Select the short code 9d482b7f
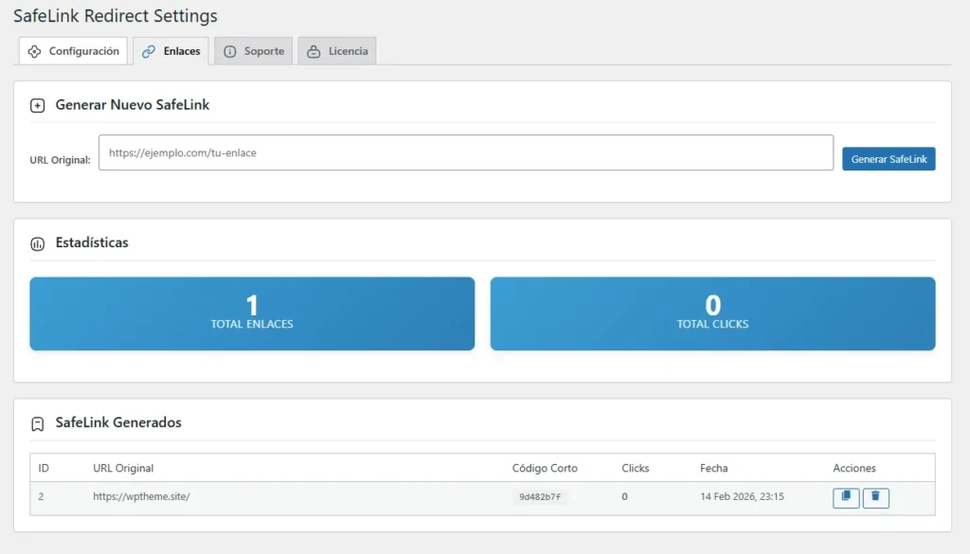The height and width of the screenshot is (554, 970). (539, 496)
